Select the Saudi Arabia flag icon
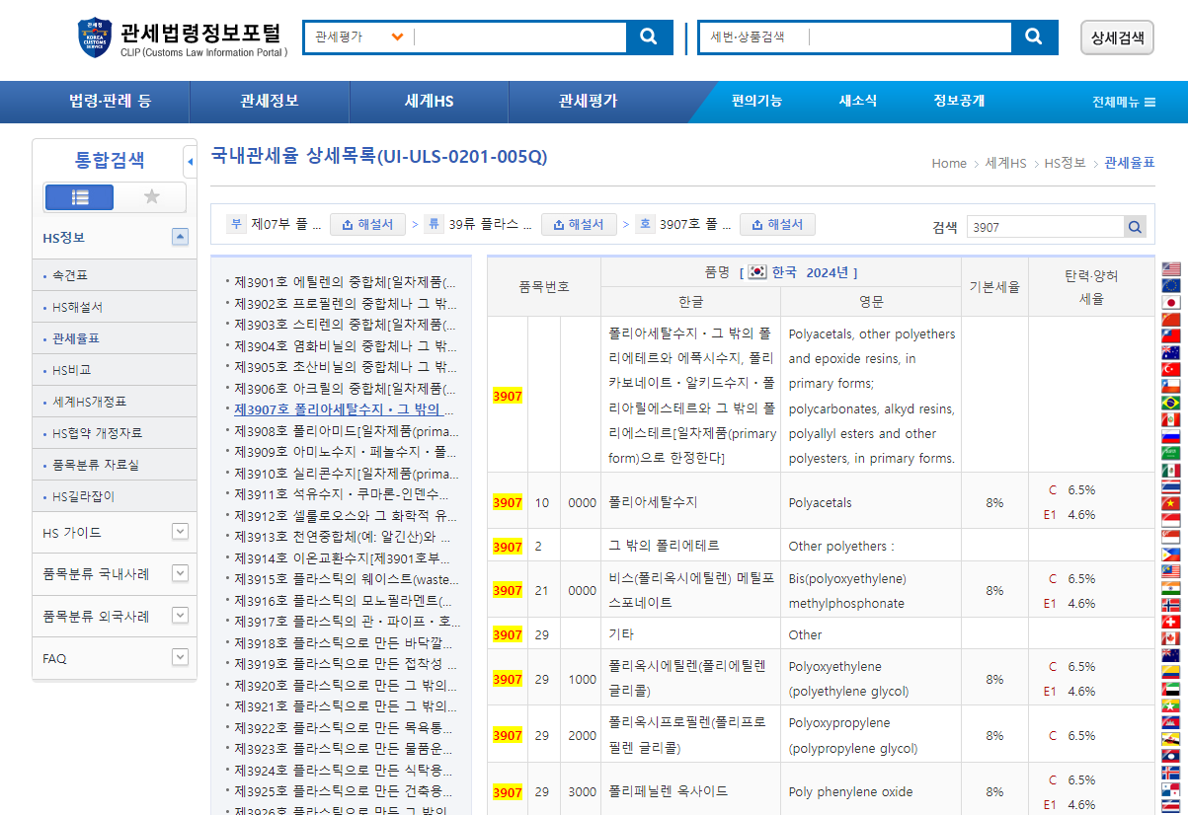The height and width of the screenshot is (815, 1188). pos(1171,453)
